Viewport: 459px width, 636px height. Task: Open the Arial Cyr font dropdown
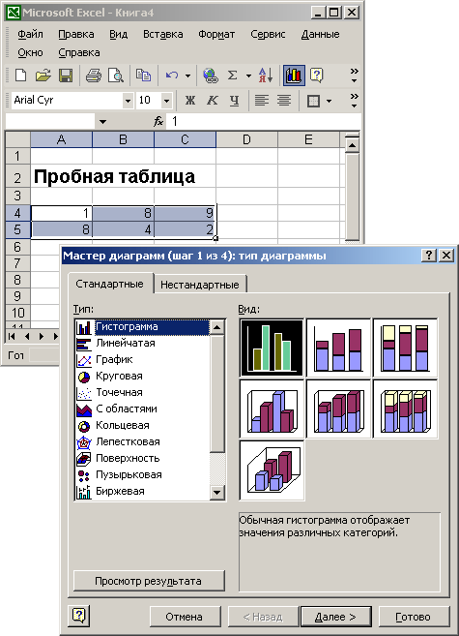click(x=128, y=100)
